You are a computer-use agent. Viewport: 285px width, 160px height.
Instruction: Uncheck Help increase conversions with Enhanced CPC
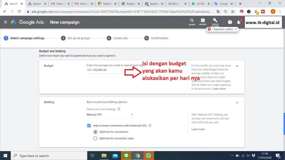coord(89,126)
